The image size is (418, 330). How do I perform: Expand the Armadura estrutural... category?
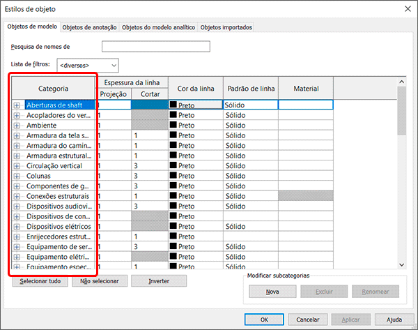click(x=17, y=156)
